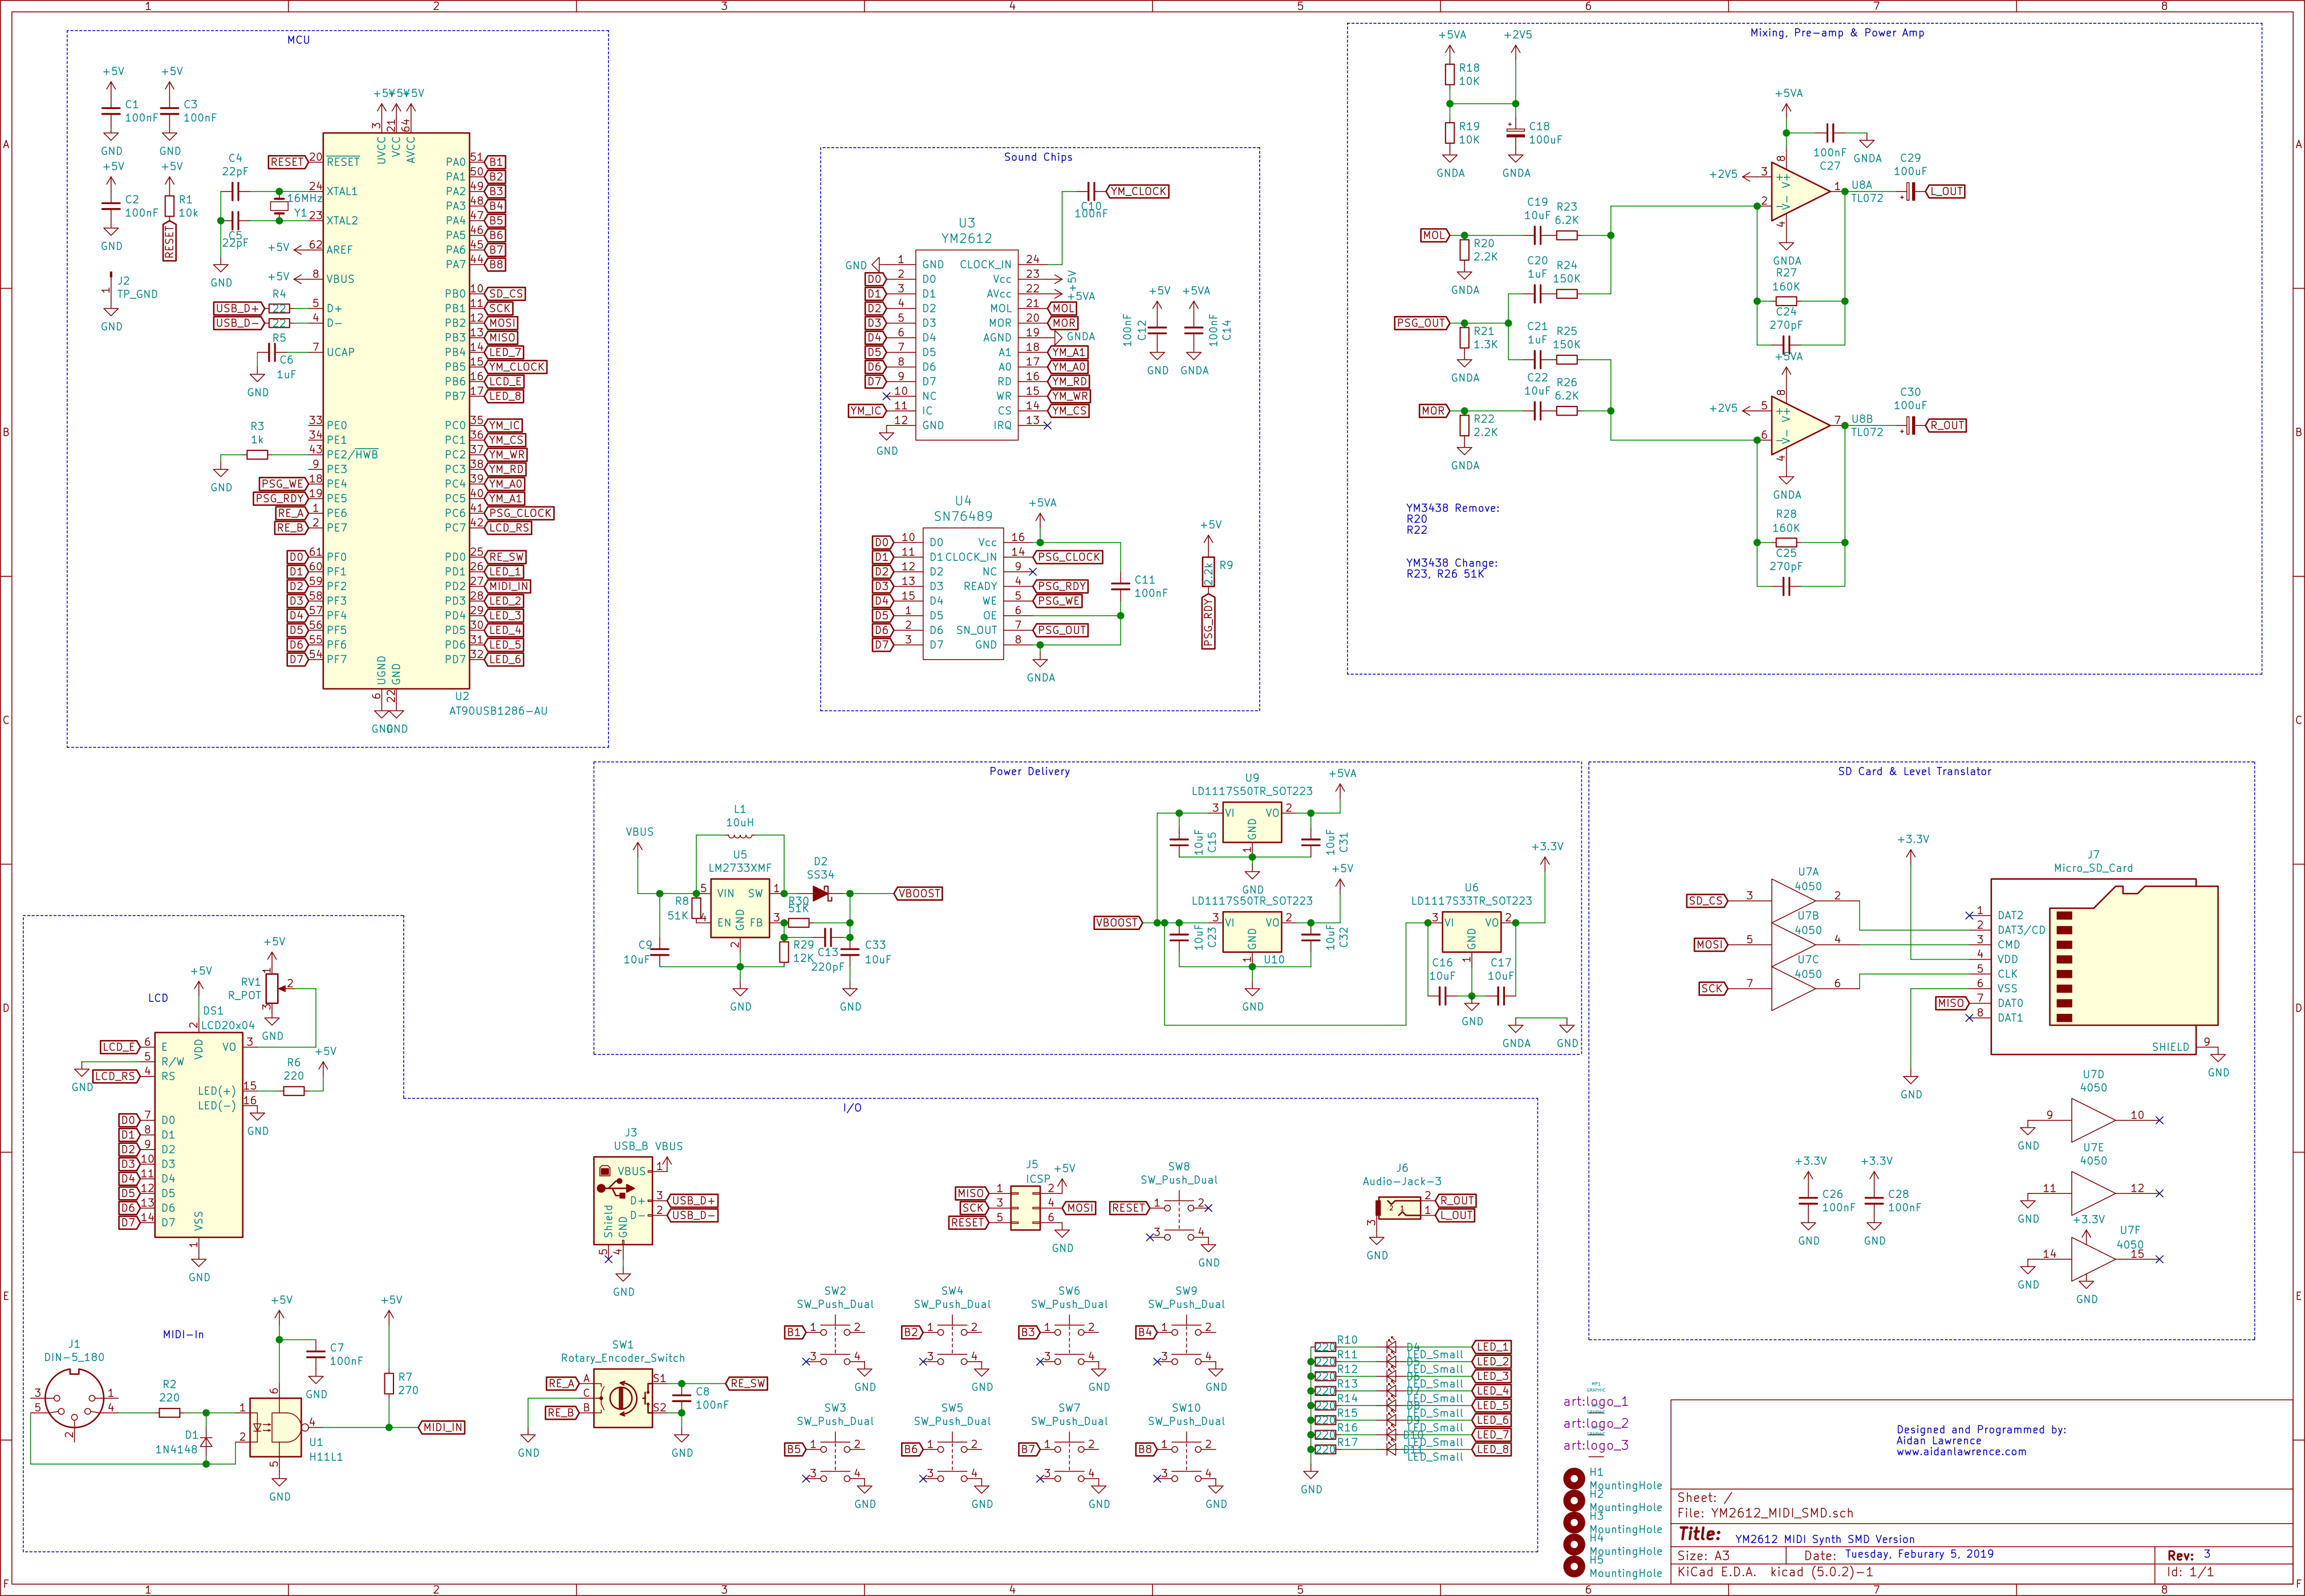The height and width of the screenshot is (1596, 2305).
Task: Select the DS1 LCD20x04 display symbol
Action: pyautogui.click(x=198, y=1135)
